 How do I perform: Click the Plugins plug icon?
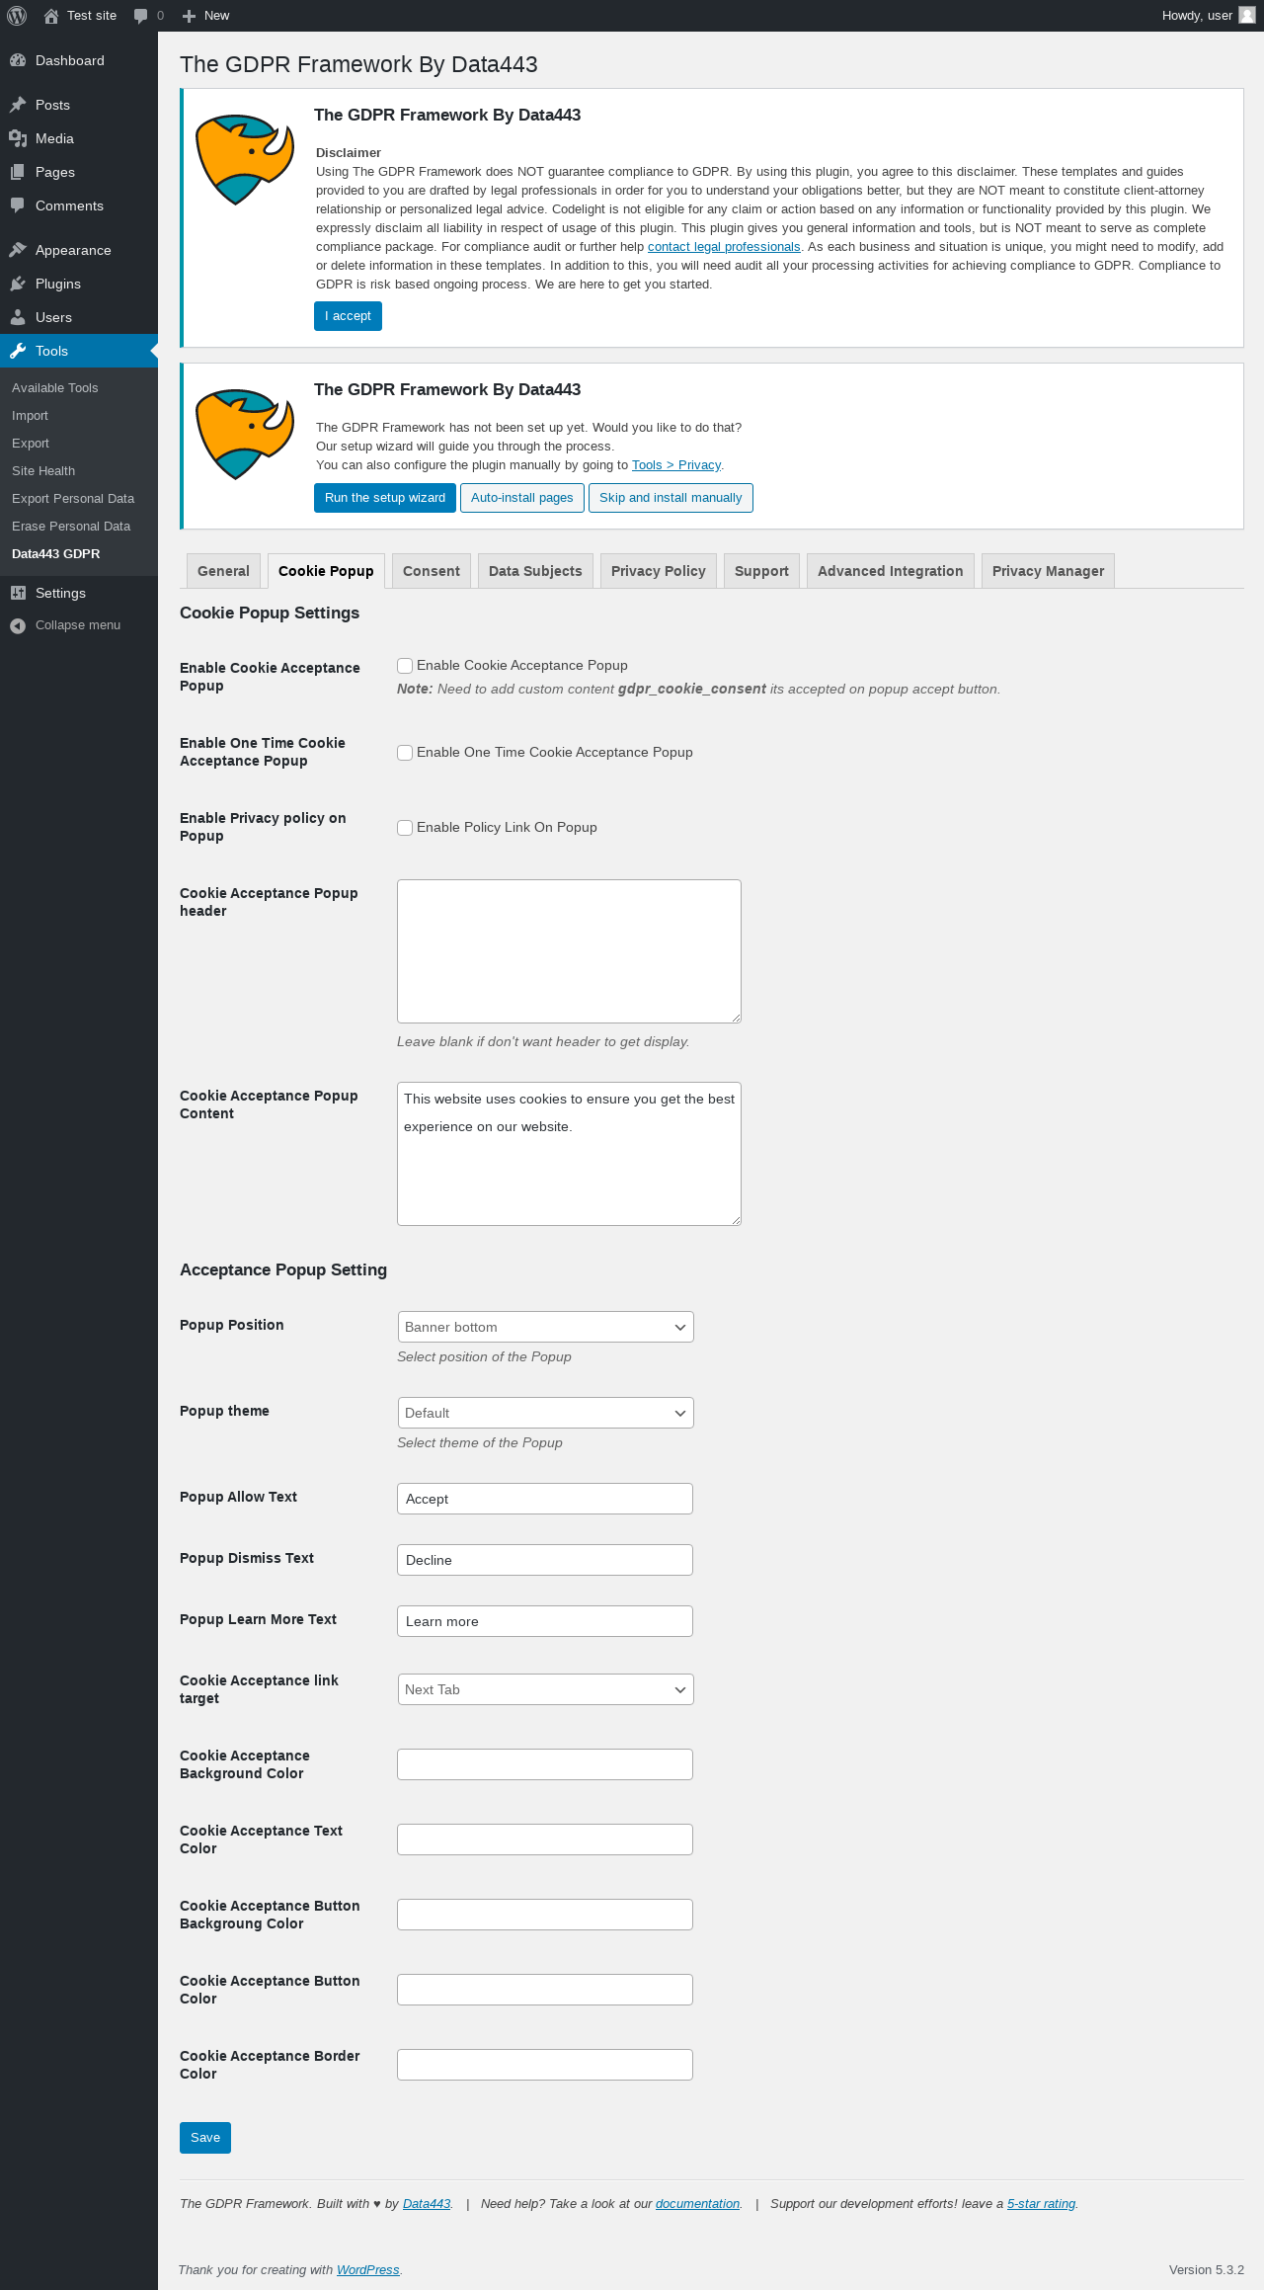click(18, 284)
